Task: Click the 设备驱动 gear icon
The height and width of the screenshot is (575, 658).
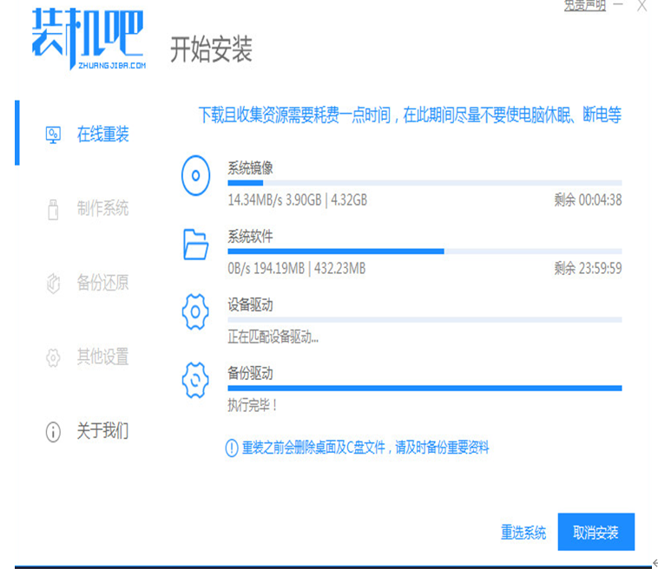Action: coord(196,313)
